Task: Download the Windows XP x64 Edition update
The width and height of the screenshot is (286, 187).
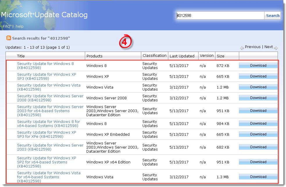Action: click(258, 162)
